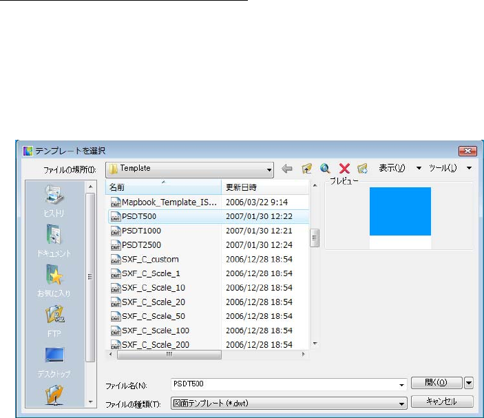Click places sidebar scroll down arrow
The image size is (484, 418).
click(90, 402)
